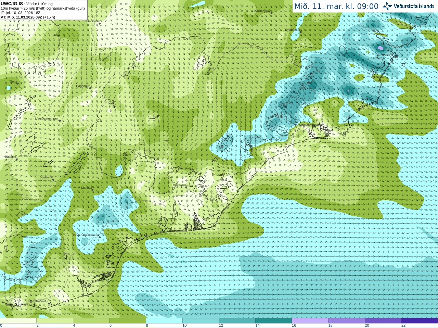The height and width of the screenshot is (328, 438).
Task: Click the UWC/IG-IS title text
Action: point(12,4)
